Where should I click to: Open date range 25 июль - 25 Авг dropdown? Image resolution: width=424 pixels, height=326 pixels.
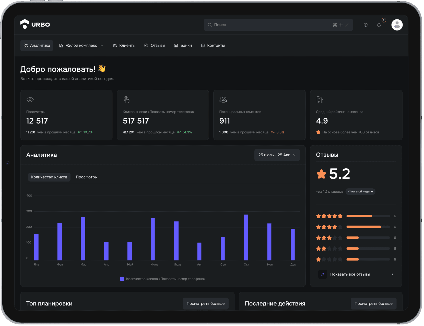point(277,155)
